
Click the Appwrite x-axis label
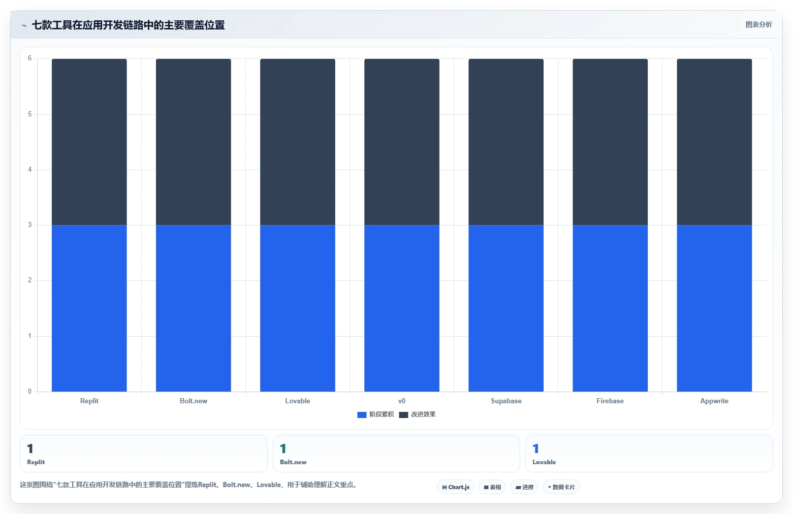point(714,401)
